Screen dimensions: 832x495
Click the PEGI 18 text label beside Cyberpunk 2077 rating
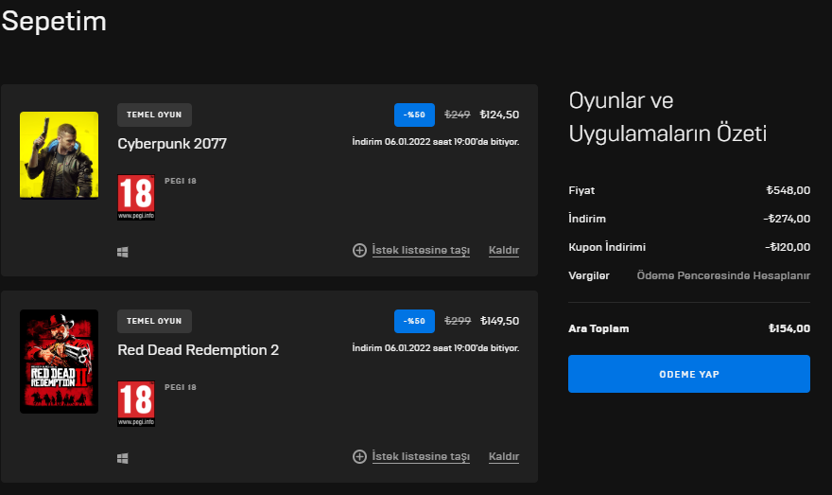181,181
